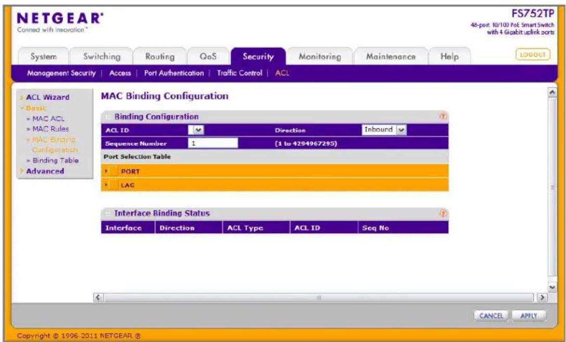Open the Access submenu

pyautogui.click(x=120, y=73)
